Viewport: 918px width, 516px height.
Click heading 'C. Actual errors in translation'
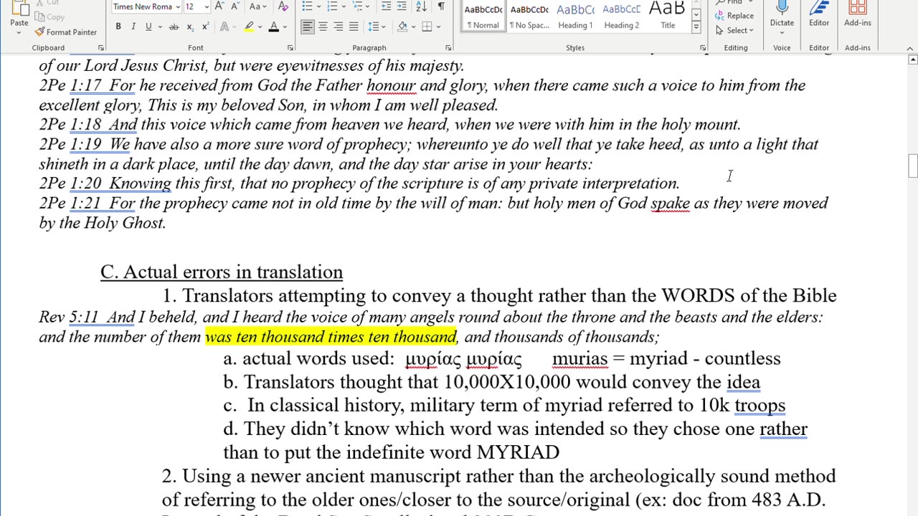coord(222,272)
